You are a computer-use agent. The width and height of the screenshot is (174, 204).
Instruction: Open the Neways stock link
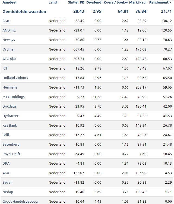(9, 40)
